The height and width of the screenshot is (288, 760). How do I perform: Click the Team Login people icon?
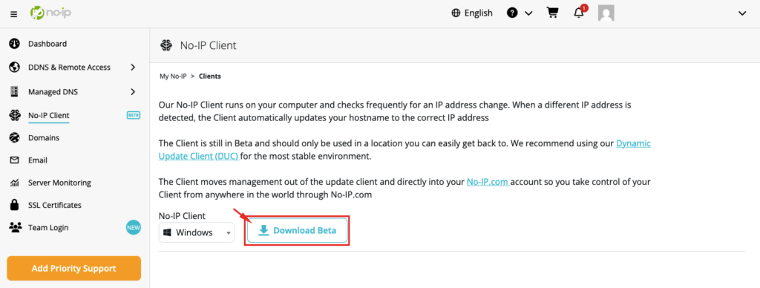pyautogui.click(x=15, y=227)
